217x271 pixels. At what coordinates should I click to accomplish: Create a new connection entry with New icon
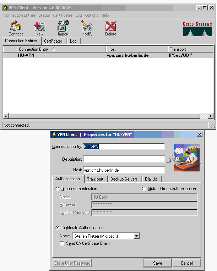[39, 28]
